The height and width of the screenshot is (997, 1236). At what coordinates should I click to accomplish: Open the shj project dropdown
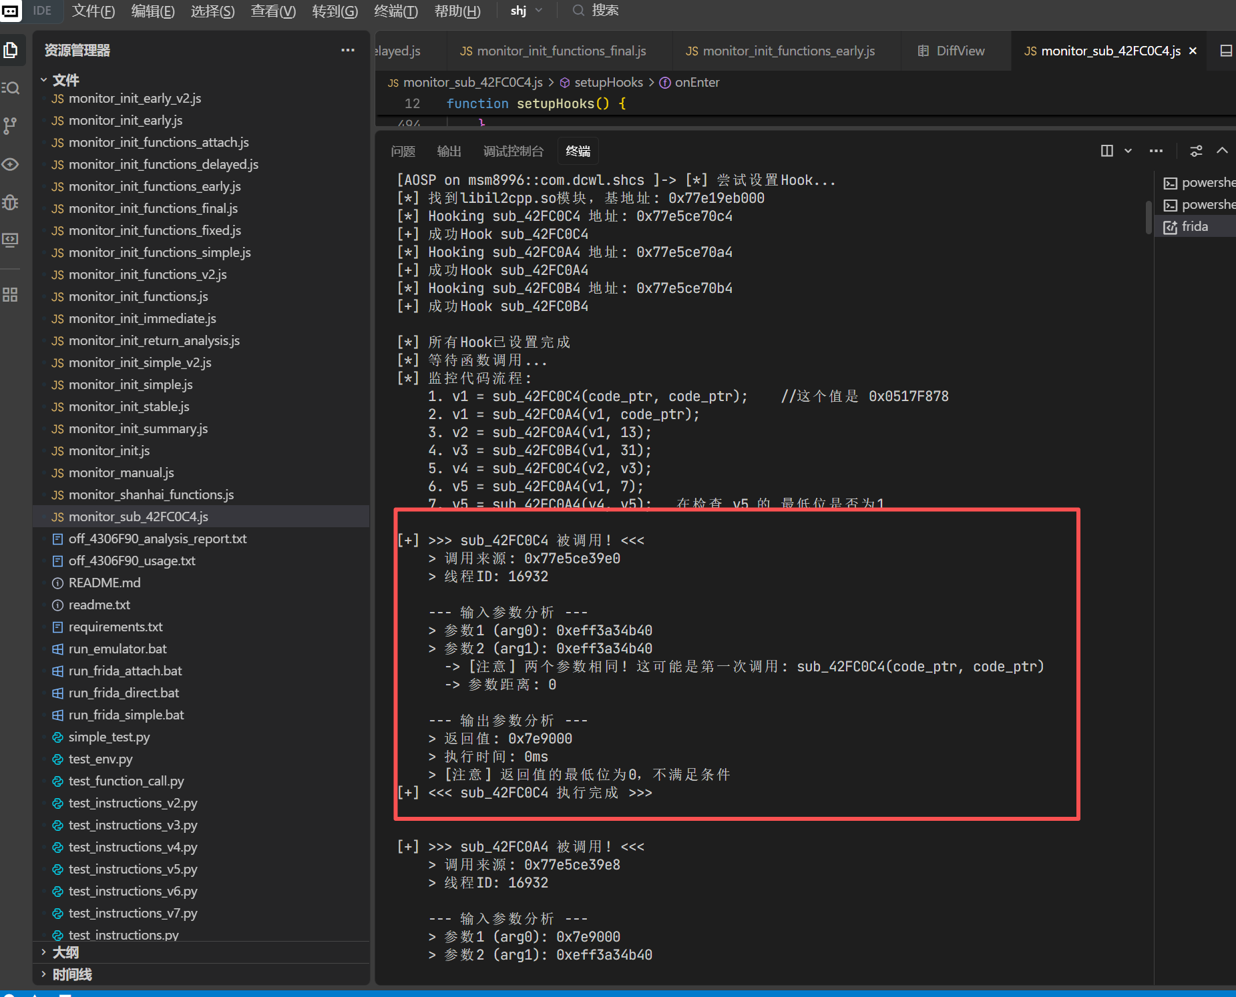(526, 11)
